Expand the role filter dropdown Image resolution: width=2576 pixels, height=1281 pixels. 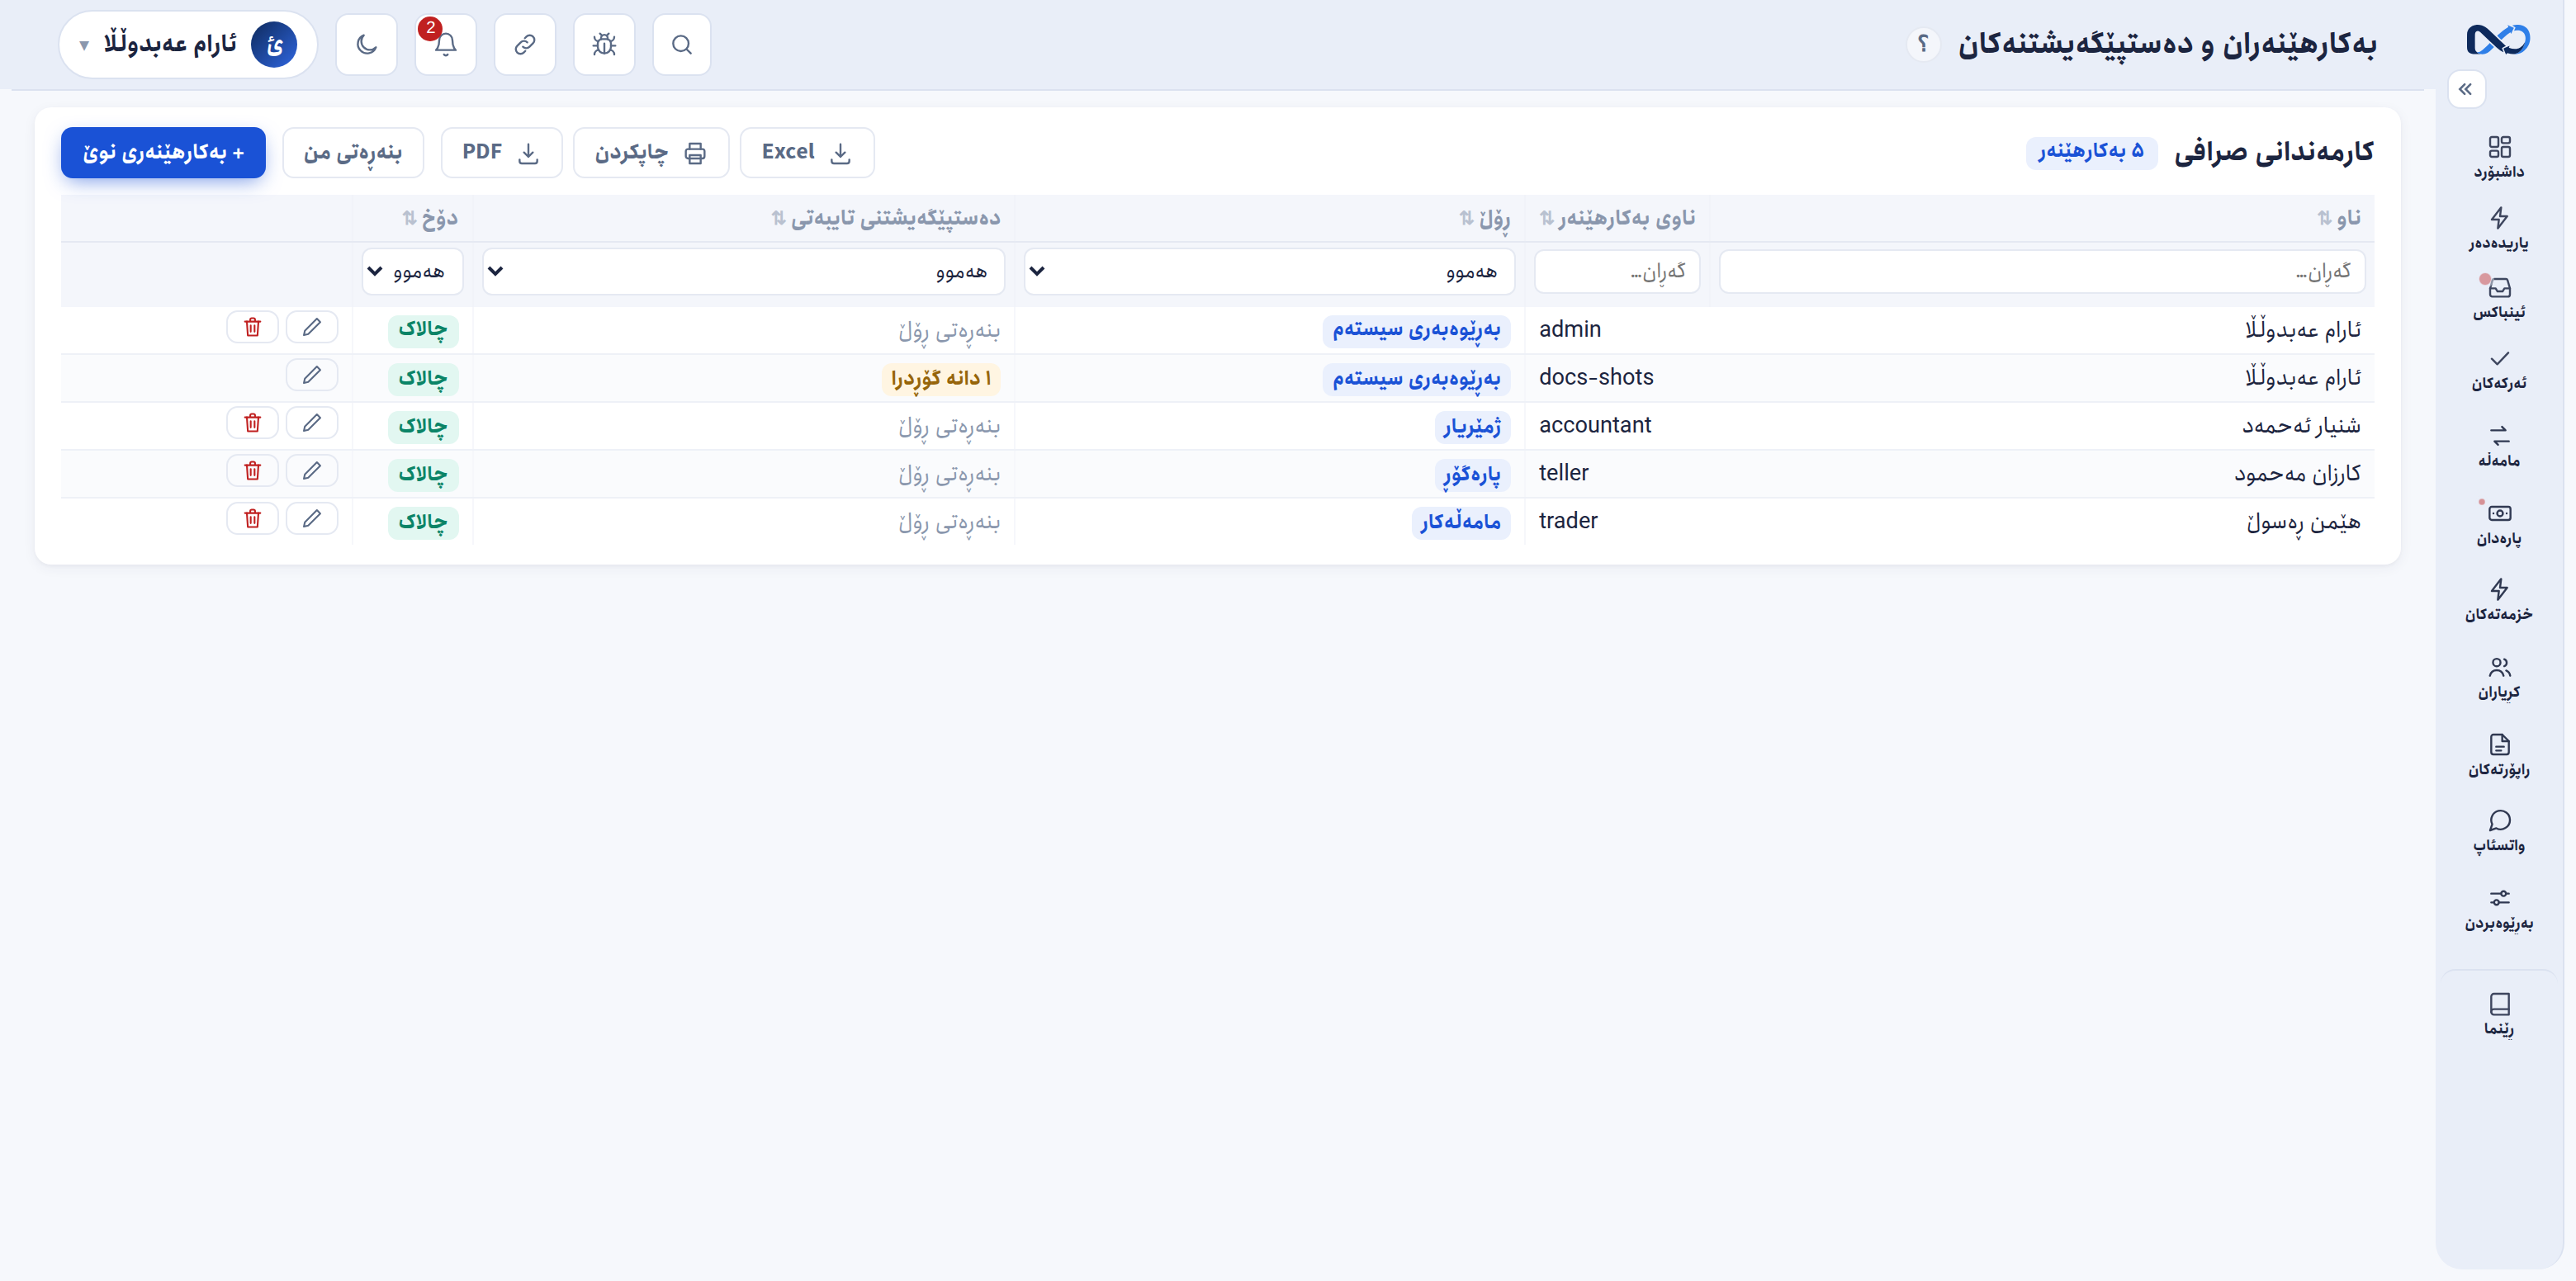pos(1269,271)
